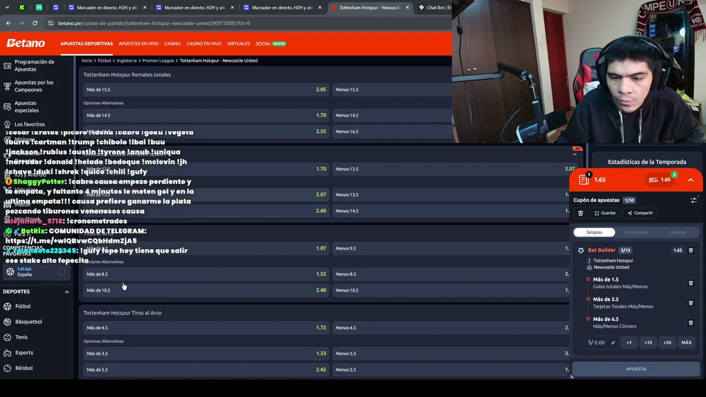706x397 pixels.
Task: Open the Social section
Action: [x=270, y=44]
